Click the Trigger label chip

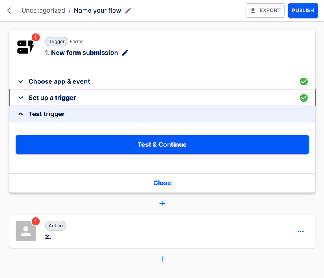point(57,42)
